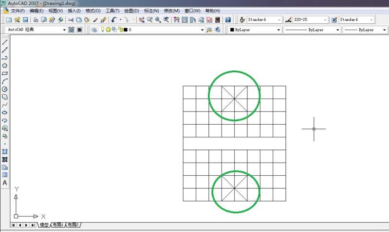
Task: Click the Multiline Text tool
Action: click(x=5, y=183)
